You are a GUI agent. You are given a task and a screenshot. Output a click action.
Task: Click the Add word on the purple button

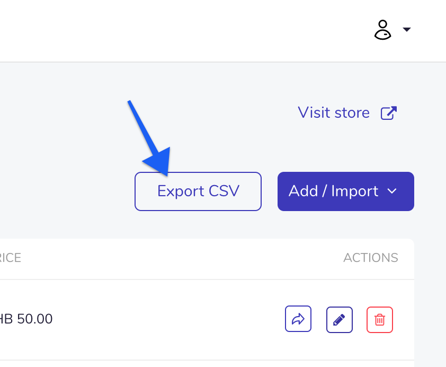(303, 191)
